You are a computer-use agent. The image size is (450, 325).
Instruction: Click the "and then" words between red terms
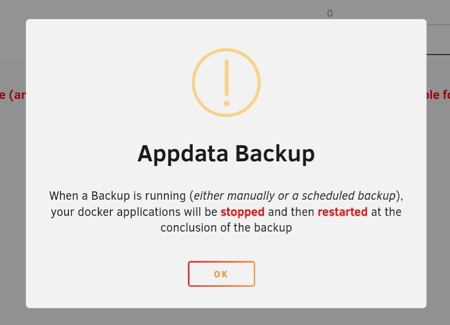pos(291,212)
